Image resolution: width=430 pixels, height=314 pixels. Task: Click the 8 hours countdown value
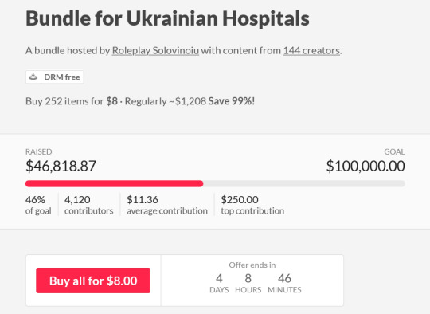(x=248, y=278)
